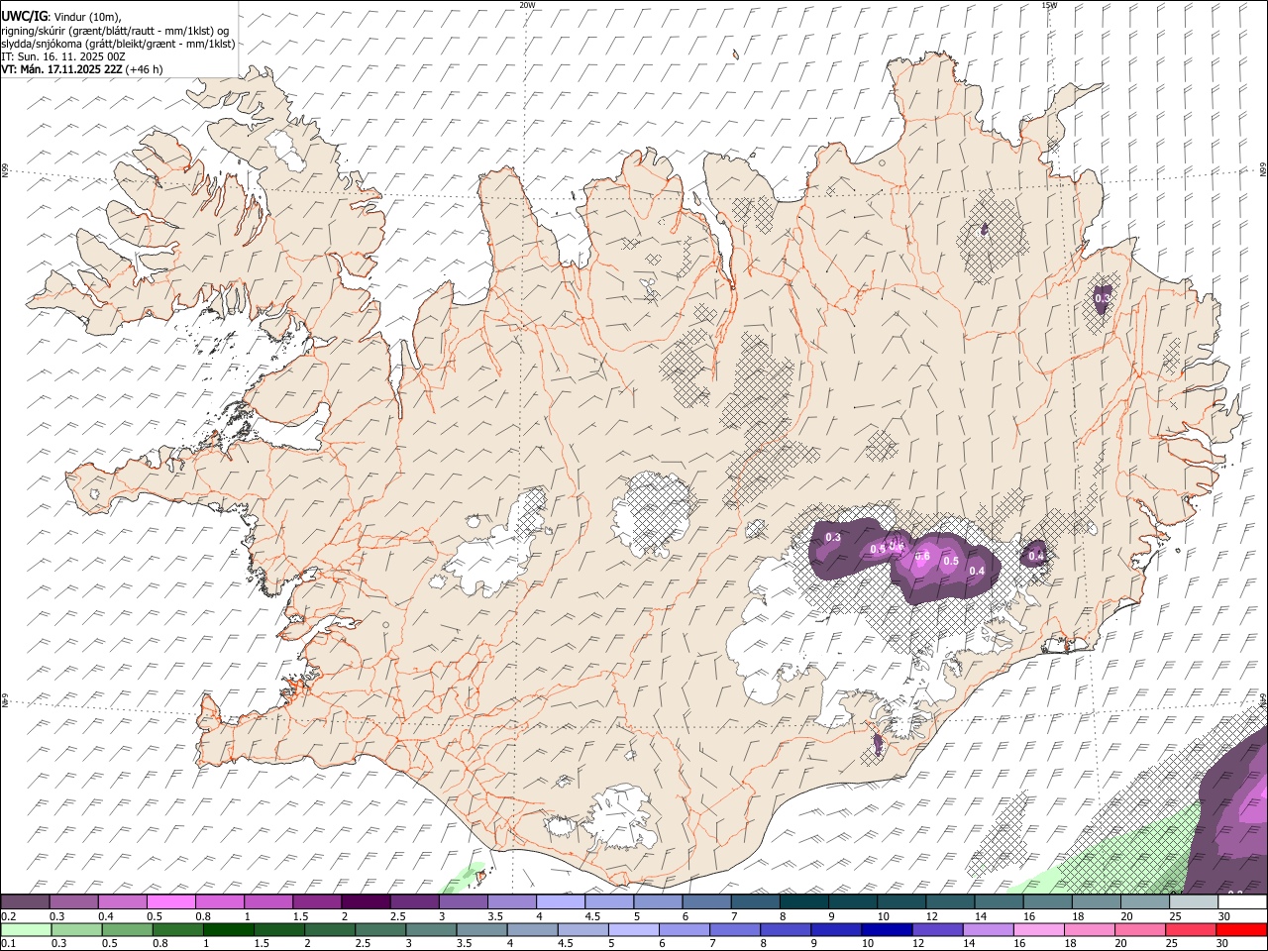Click the 0.4 value at the eastern end of the main snow blob
Viewport: 1268px width, 951px height.
(x=977, y=572)
